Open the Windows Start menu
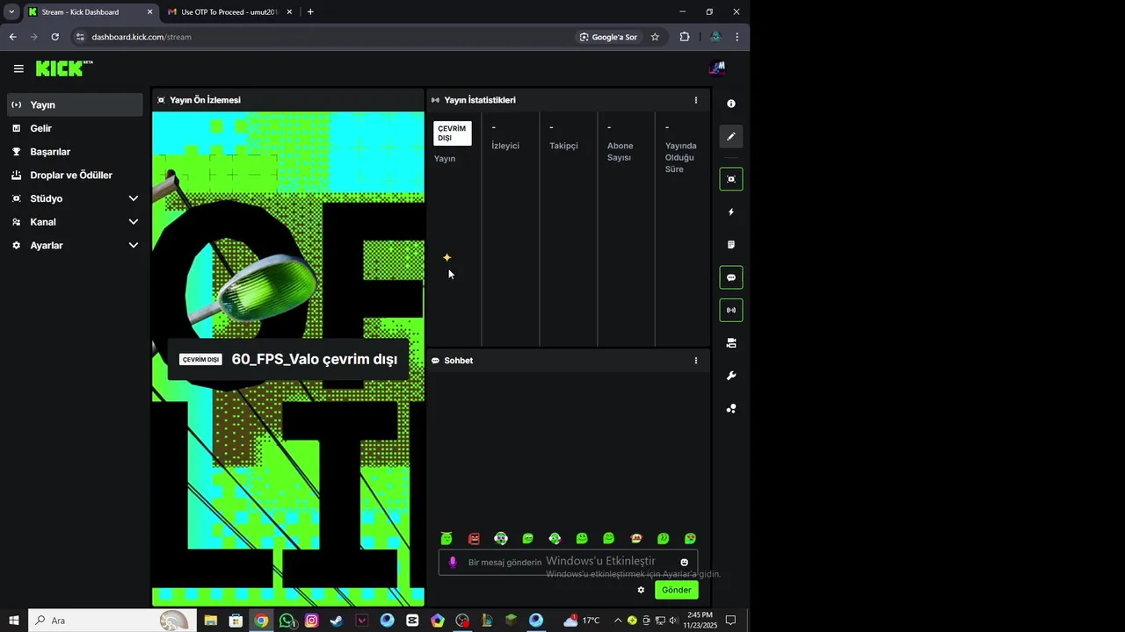Image resolution: width=1125 pixels, height=632 pixels. point(13,621)
